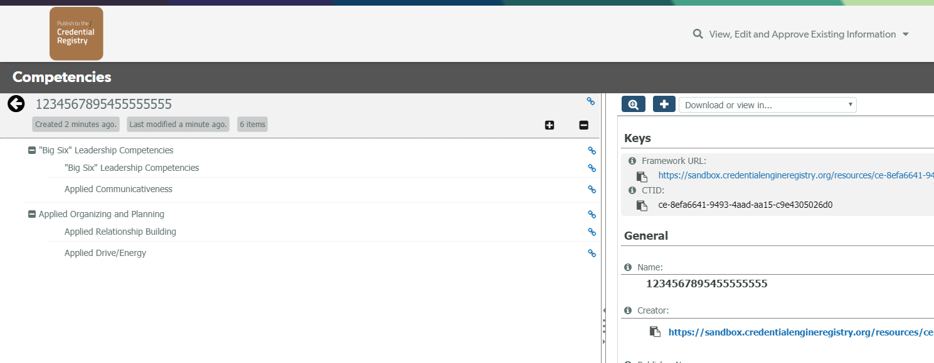Screen dimensions: 934x363
Task: Select Applied Relationship Building competency
Action: click(x=120, y=232)
